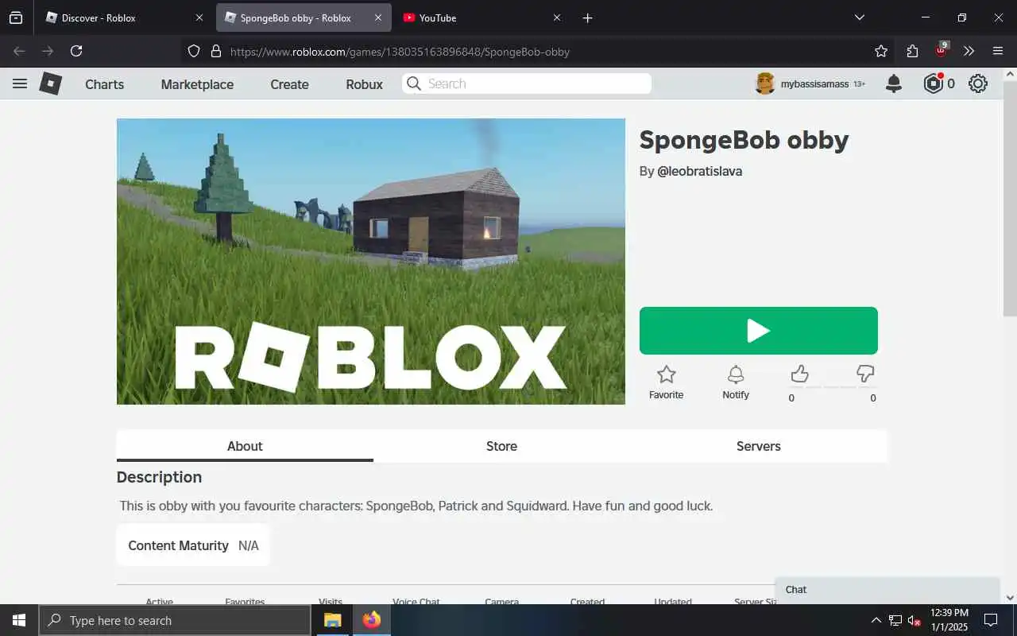Open the Windows Start menu
1017x636 pixels.
pyautogui.click(x=19, y=620)
